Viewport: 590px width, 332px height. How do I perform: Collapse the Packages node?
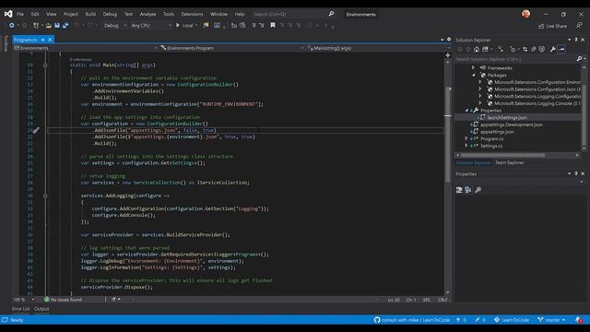tap(473, 75)
